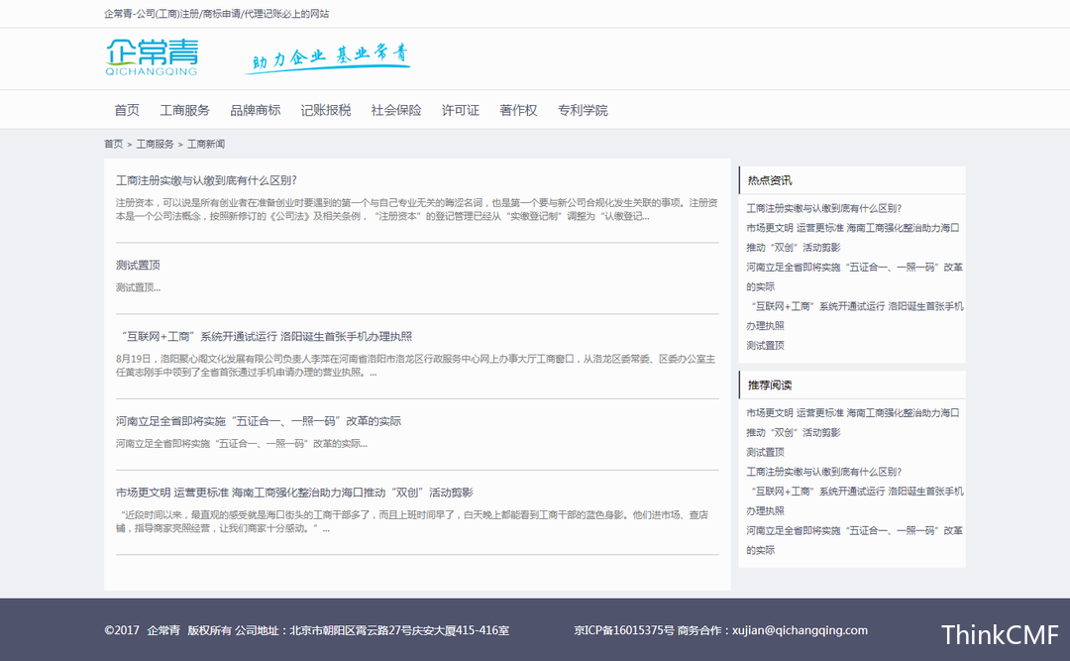Open the 许可证 navigation menu item

[460, 110]
